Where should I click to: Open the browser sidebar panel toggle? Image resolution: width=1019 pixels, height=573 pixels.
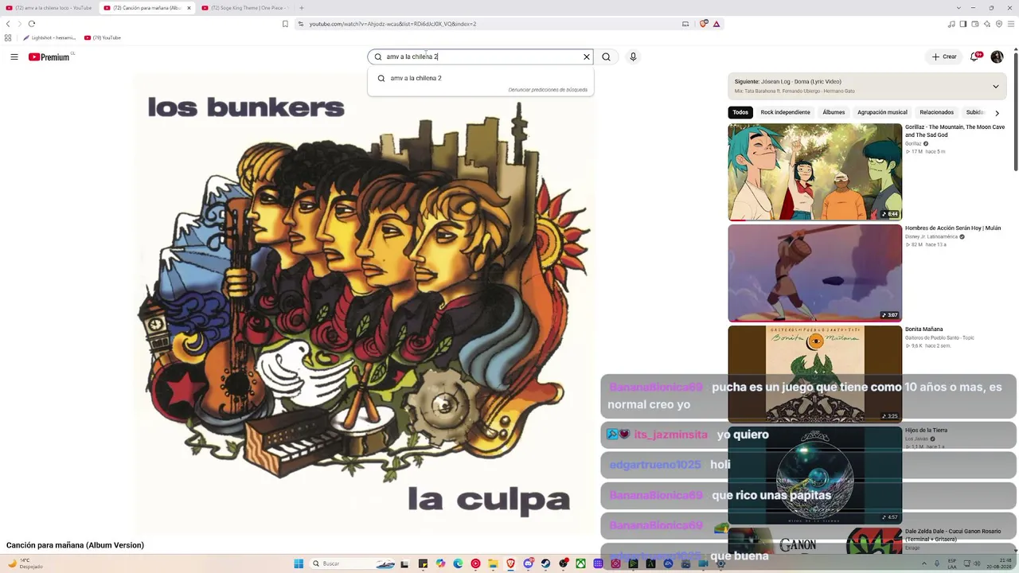pos(963,24)
